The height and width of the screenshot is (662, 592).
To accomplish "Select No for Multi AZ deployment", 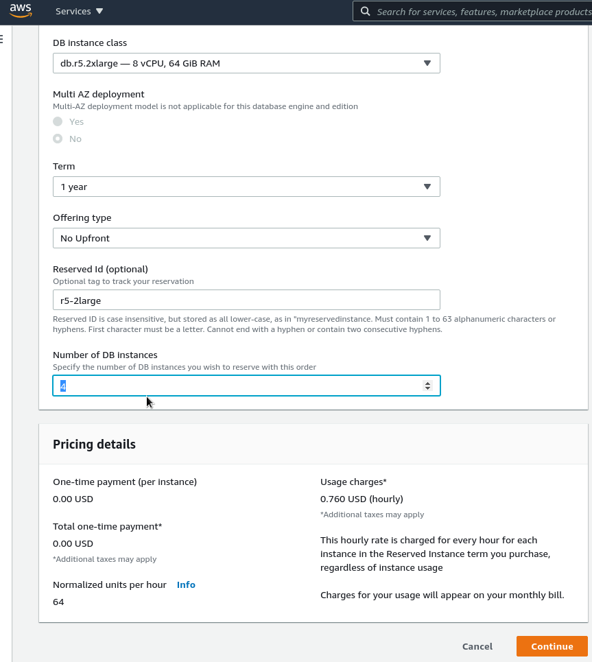I will pyautogui.click(x=58, y=139).
